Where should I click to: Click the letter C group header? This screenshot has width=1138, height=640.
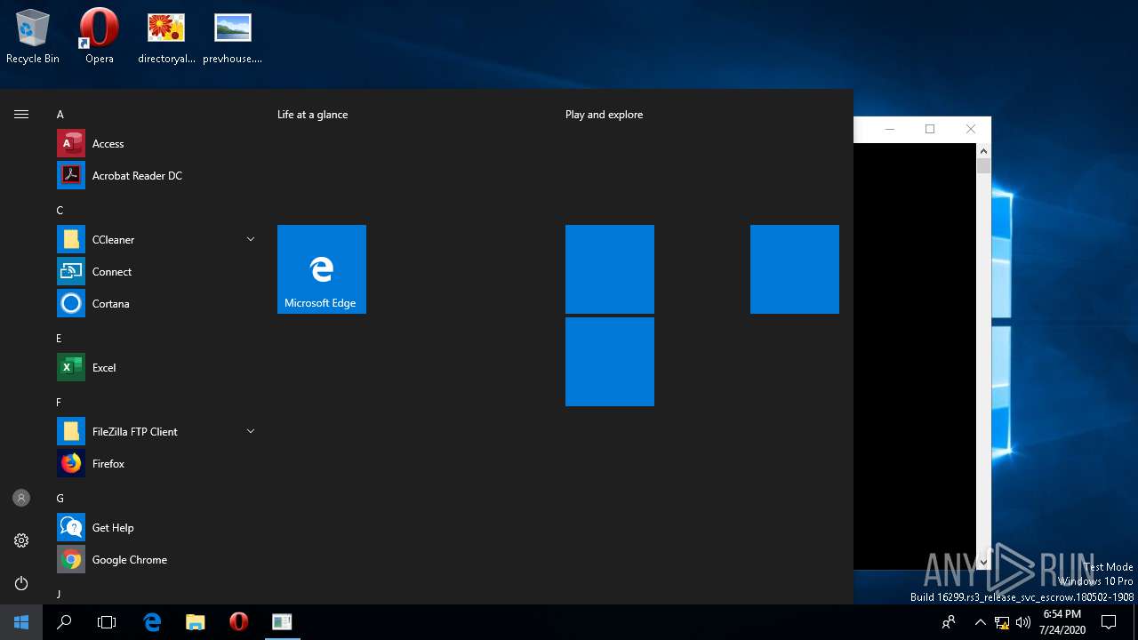point(60,211)
